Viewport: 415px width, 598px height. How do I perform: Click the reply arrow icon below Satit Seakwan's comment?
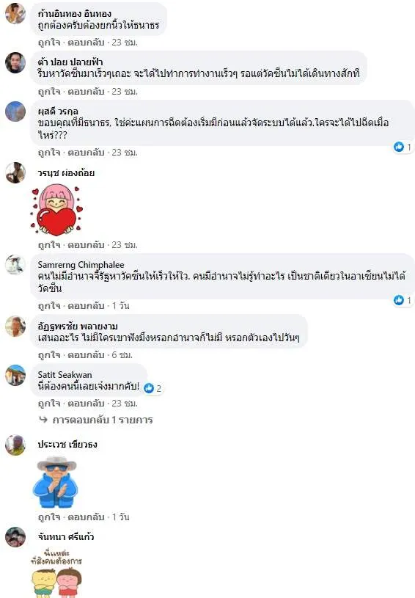coord(43,420)
